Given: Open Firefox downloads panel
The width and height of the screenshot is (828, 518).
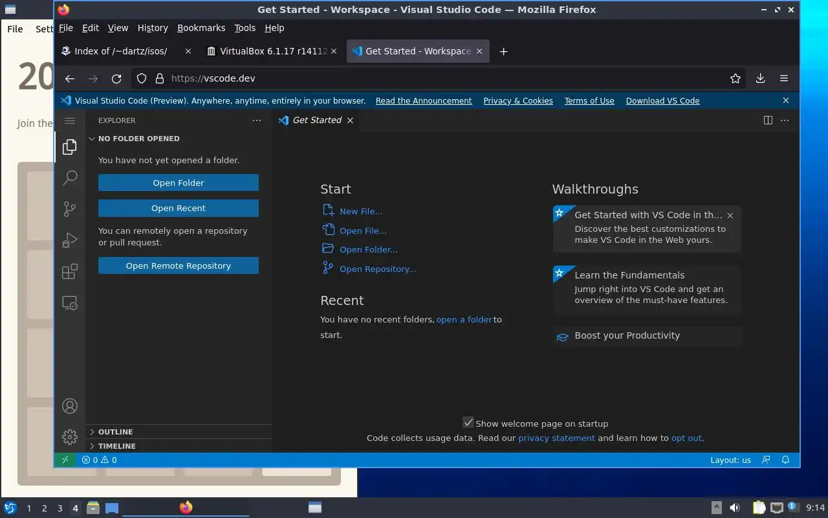Looking at the screenshot, I should (x=760, y=78).
